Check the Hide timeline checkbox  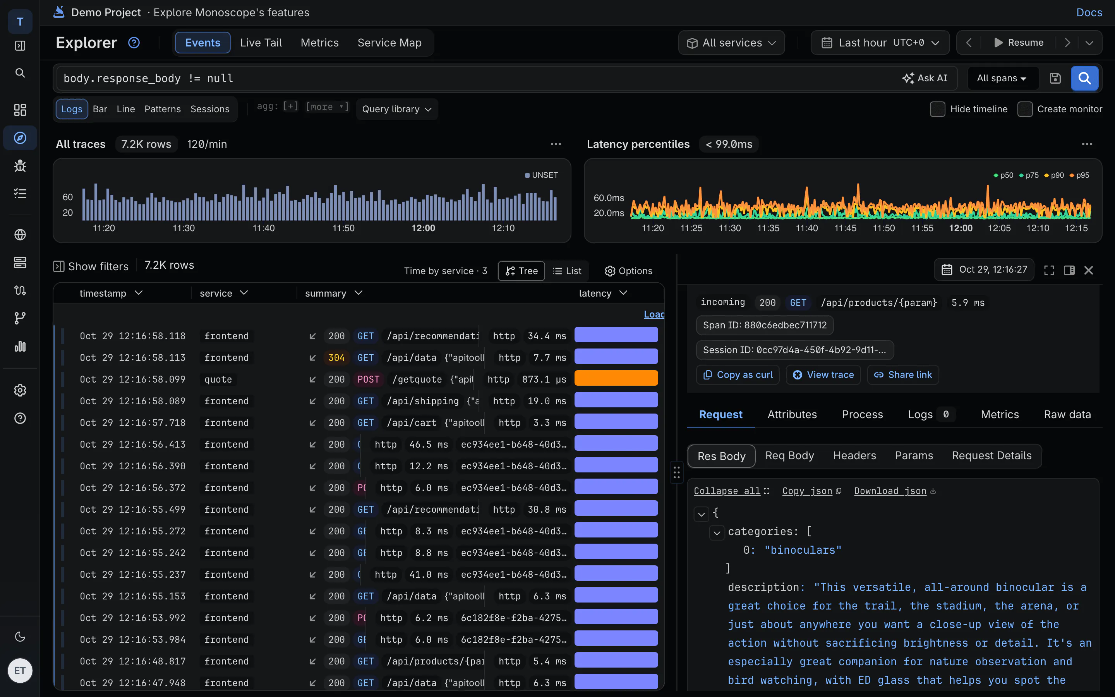[937, 109]
